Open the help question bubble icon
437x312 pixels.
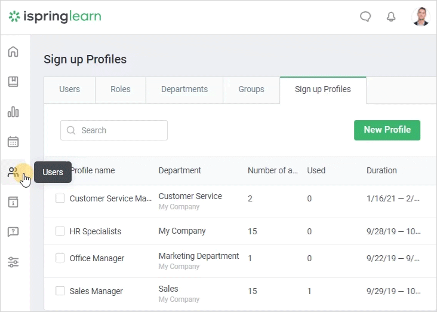click(x=13, y=232)
